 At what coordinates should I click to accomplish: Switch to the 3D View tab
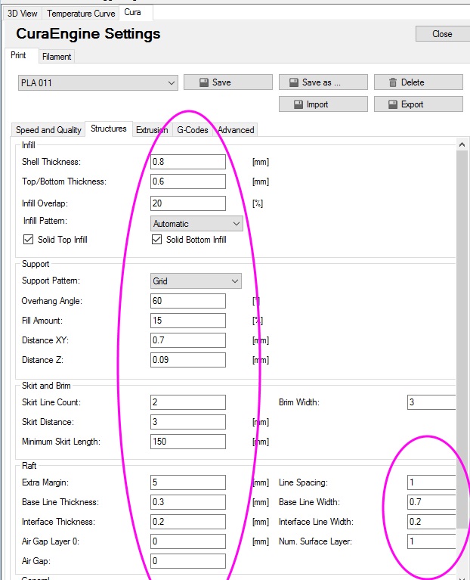[x=22, y=14]
